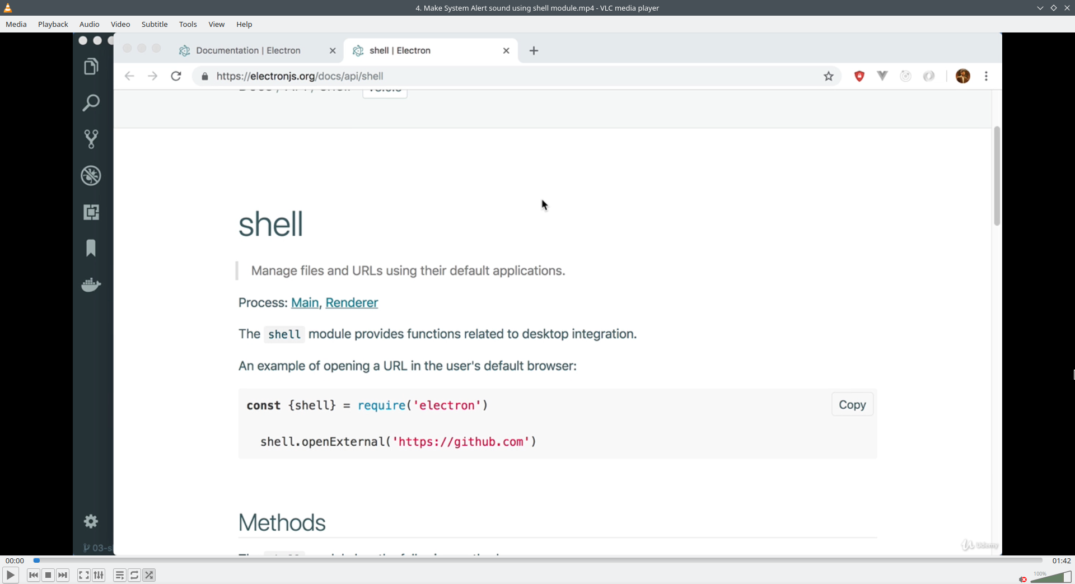Click the browser page vertical scrollbar
Viewport: 1075px width, 584px height.
tap(997, 176)
